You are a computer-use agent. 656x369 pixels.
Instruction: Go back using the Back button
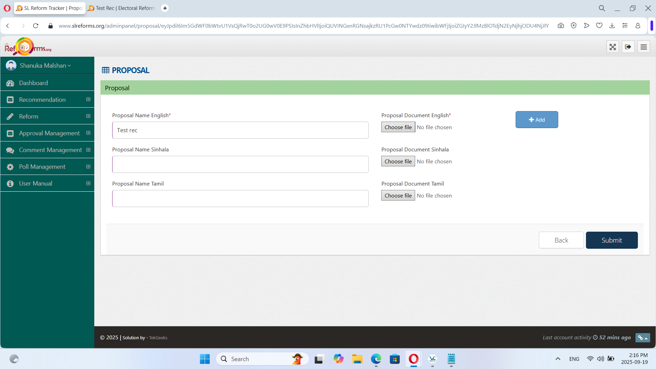tap(561, 240)
